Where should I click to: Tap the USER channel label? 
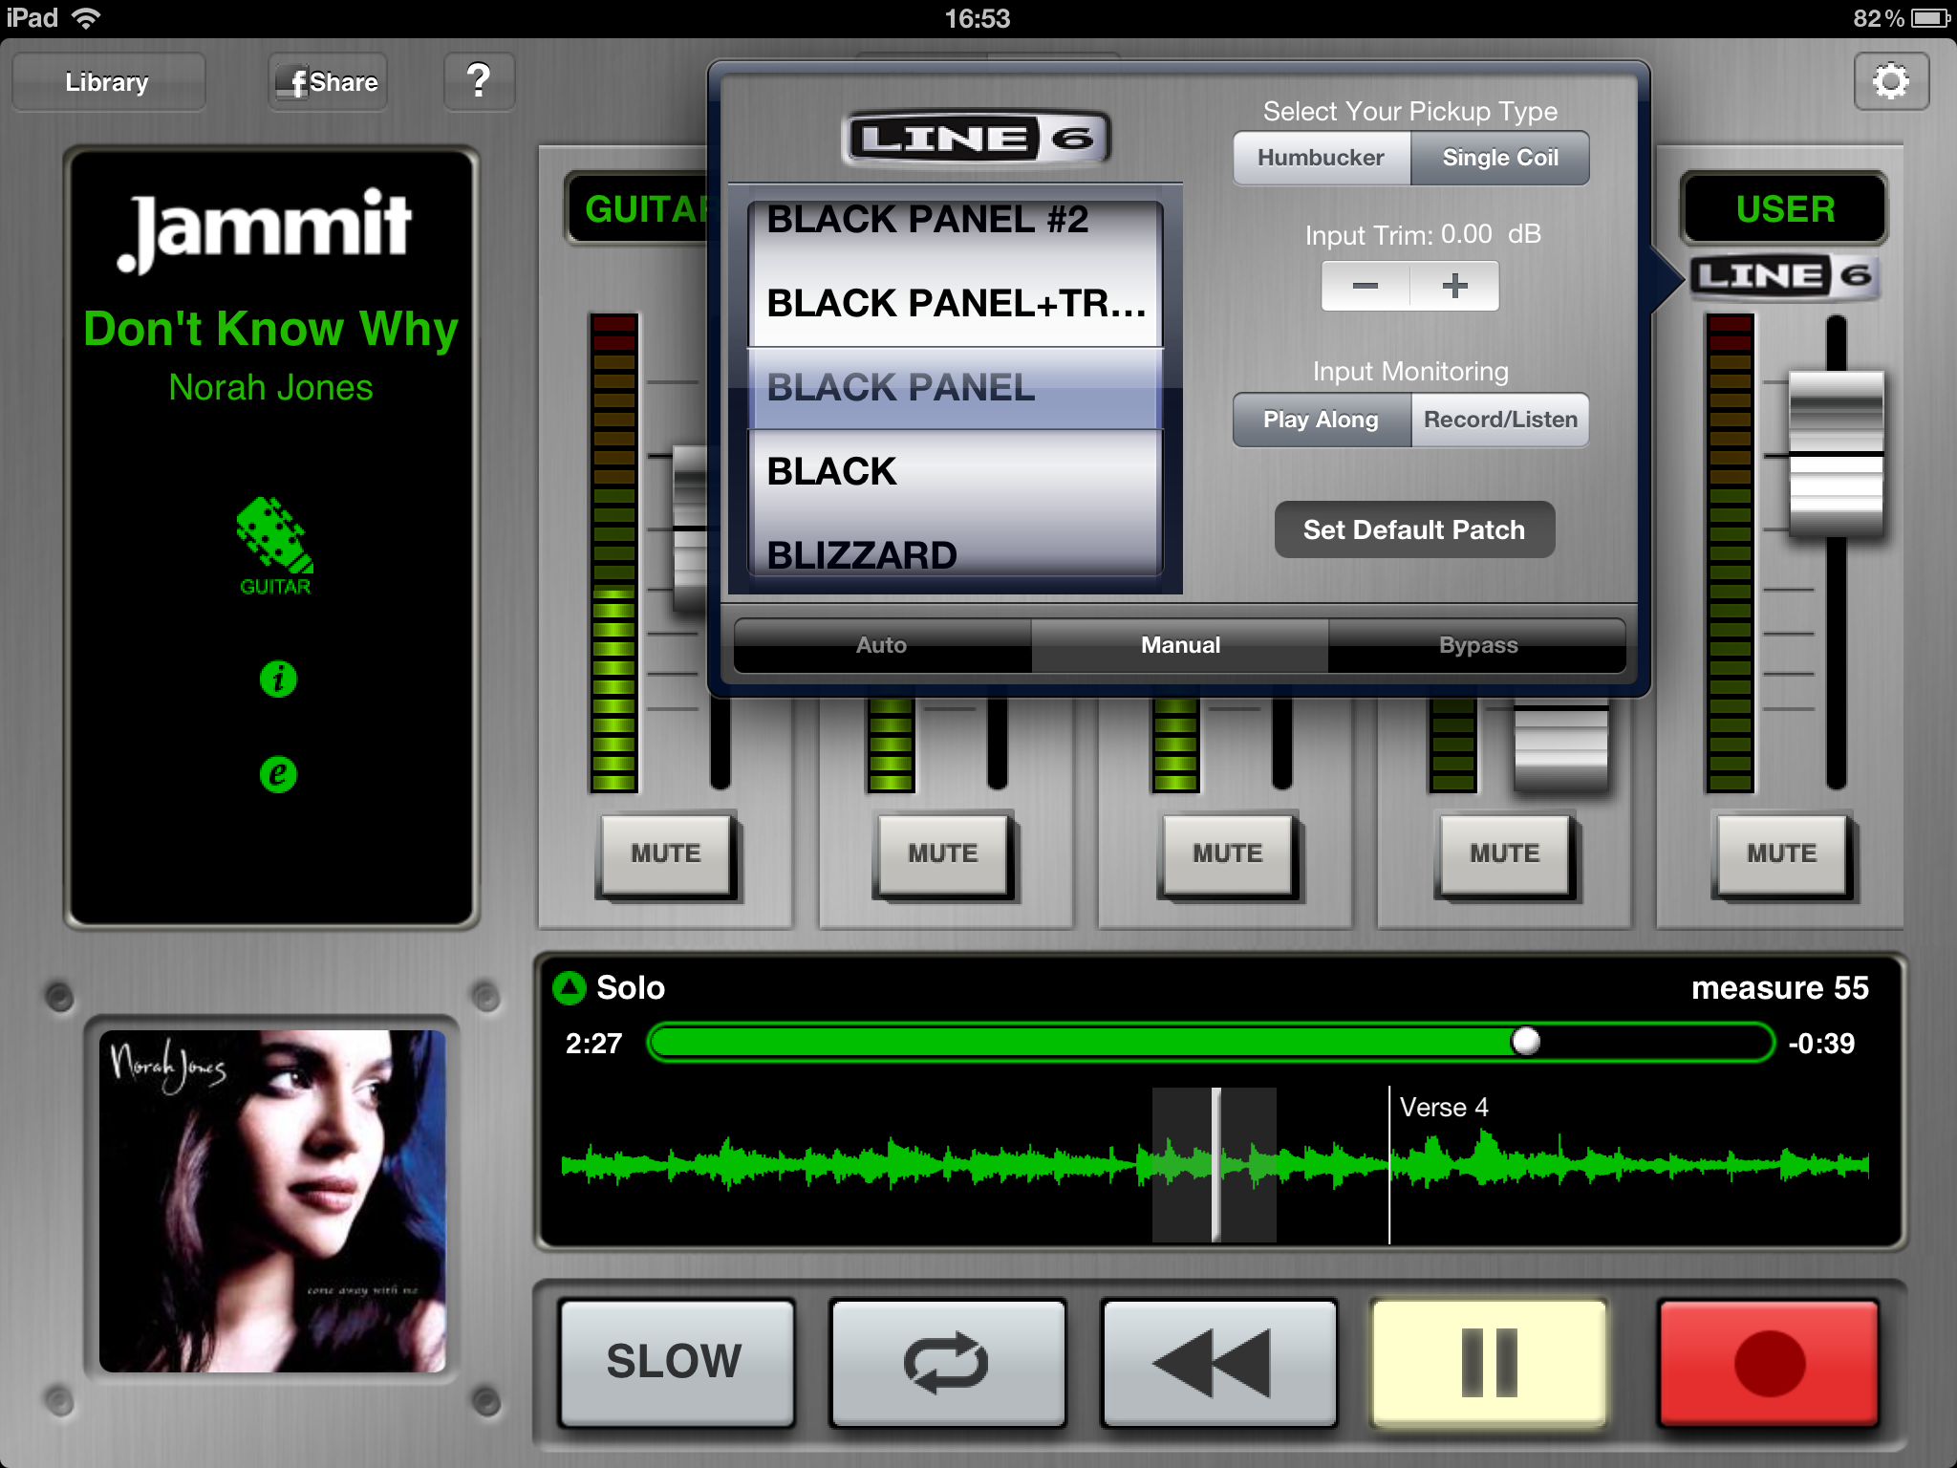pos(1785,209)
